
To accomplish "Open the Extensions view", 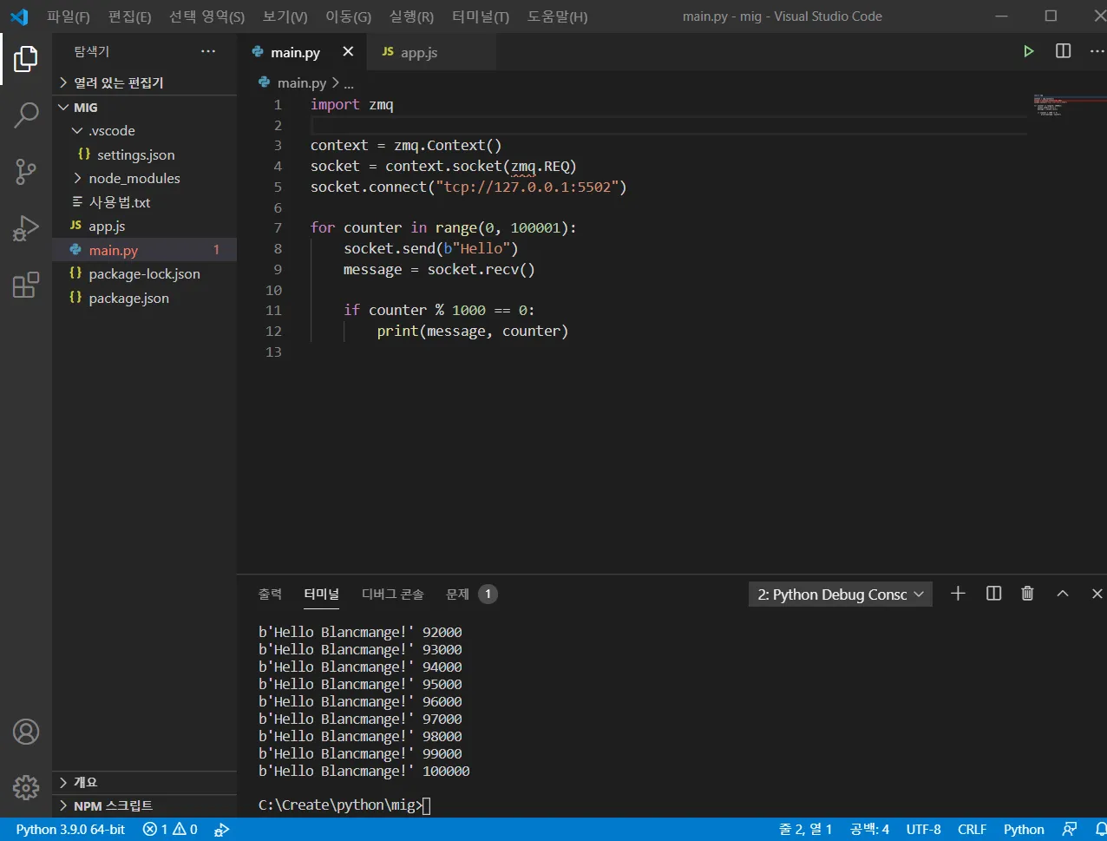I will coord(26,285).
